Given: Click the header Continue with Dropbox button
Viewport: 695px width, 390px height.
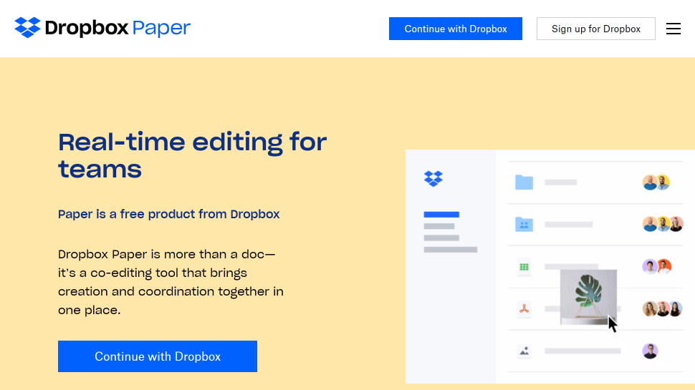Looking at the screenshot, I should pyautogui.click(x=455, y=29).
